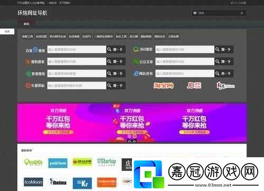Click the W icon in top search box
The height and width of the screenshot is (191, 264).
tap(195, 13)
